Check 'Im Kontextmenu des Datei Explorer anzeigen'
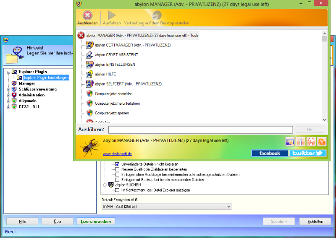 (x=117, y=190)
